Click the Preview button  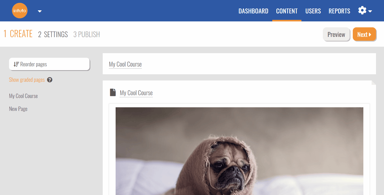click(336, 34)
